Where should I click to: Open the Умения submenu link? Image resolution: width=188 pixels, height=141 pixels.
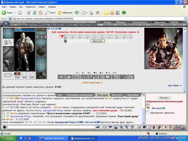(x=120, y=24)
